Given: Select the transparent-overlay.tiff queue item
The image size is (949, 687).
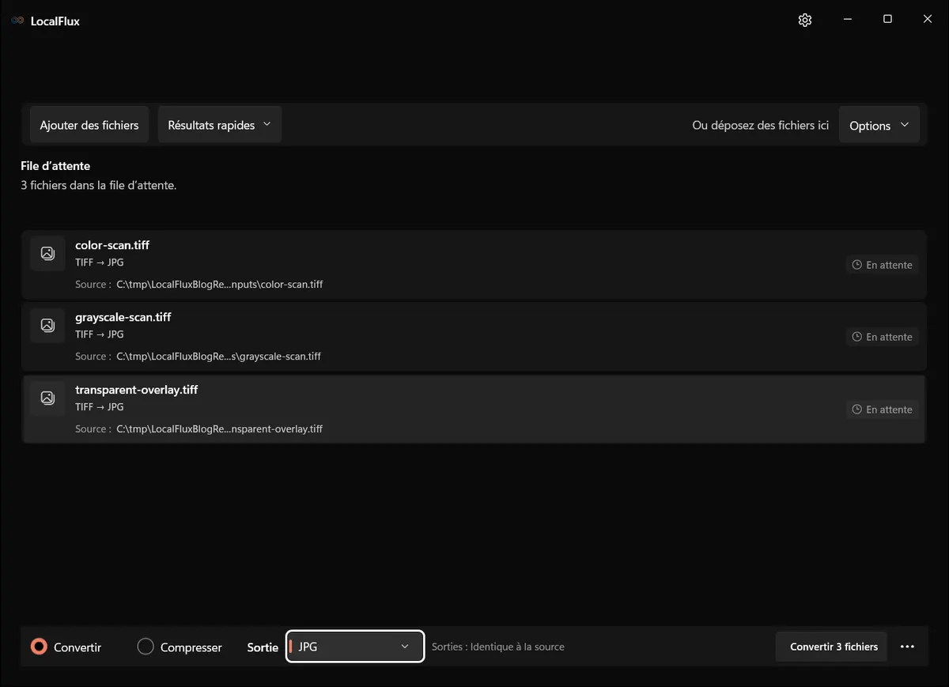Looking at the screenshot, I should [x=474, y=410].
